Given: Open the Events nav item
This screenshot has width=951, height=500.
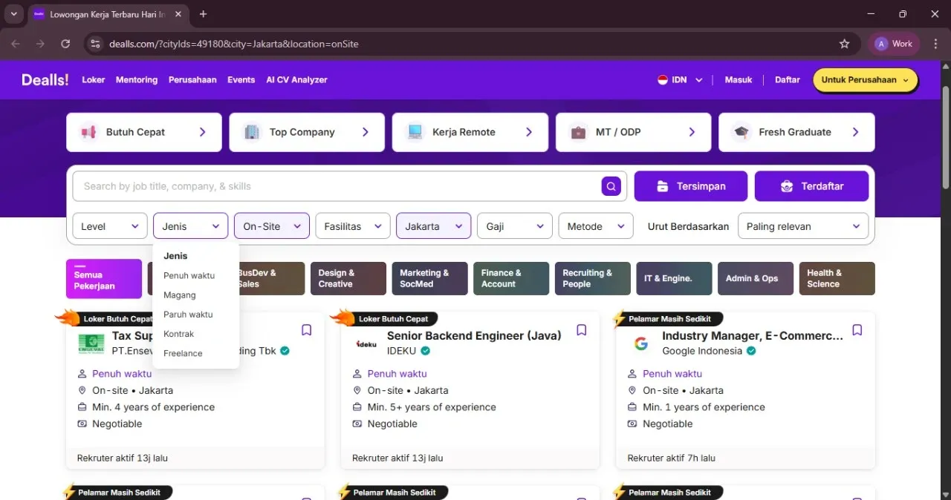Looking at the screenshot, I should [x=241, y=79].
